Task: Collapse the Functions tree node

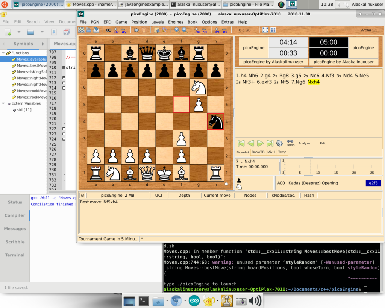Action: pyautogui.click(x=3, y=53)
